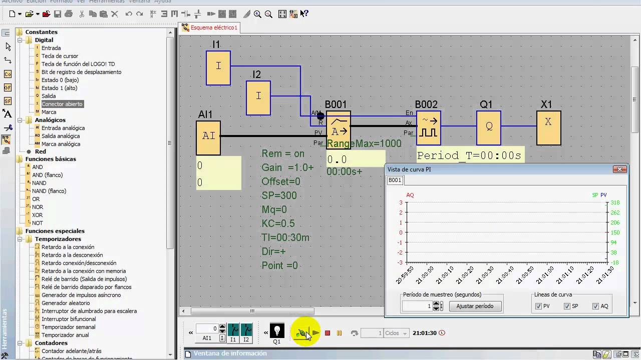
Task: Pause the simulation
Action: [x=339, y=333]
